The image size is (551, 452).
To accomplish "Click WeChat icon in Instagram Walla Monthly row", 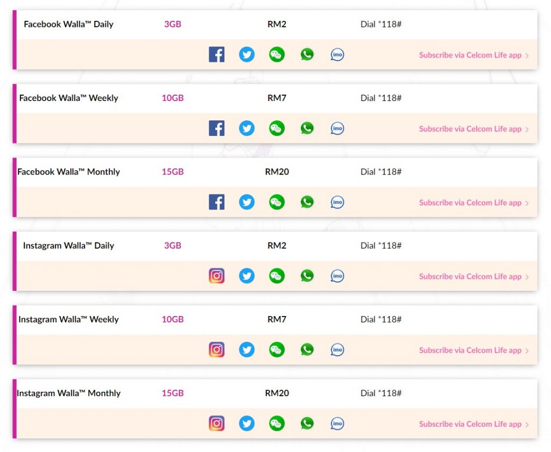I will pos(277,423).
